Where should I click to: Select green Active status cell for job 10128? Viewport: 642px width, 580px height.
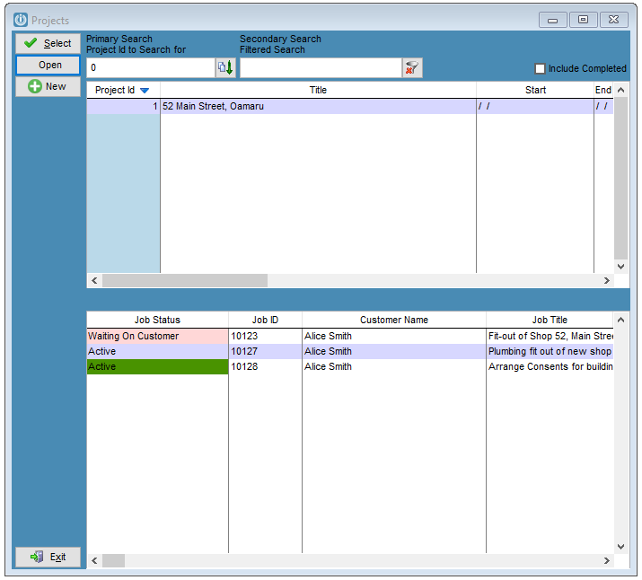[x=158, y=366]
